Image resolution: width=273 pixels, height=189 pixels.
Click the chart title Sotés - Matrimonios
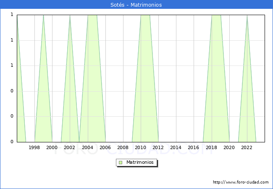coord(136,5)
